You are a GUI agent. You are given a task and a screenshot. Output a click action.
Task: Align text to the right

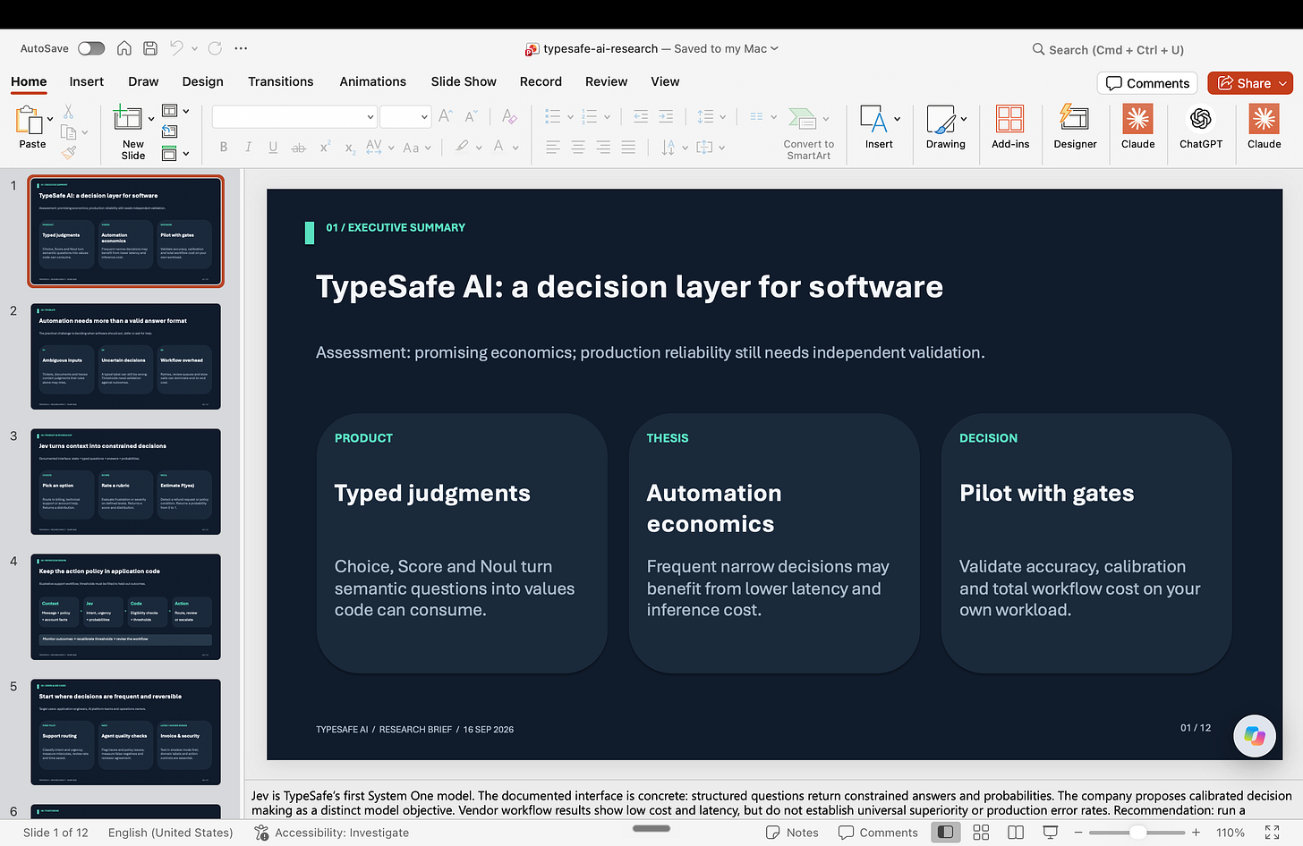[x=603, y=148]
